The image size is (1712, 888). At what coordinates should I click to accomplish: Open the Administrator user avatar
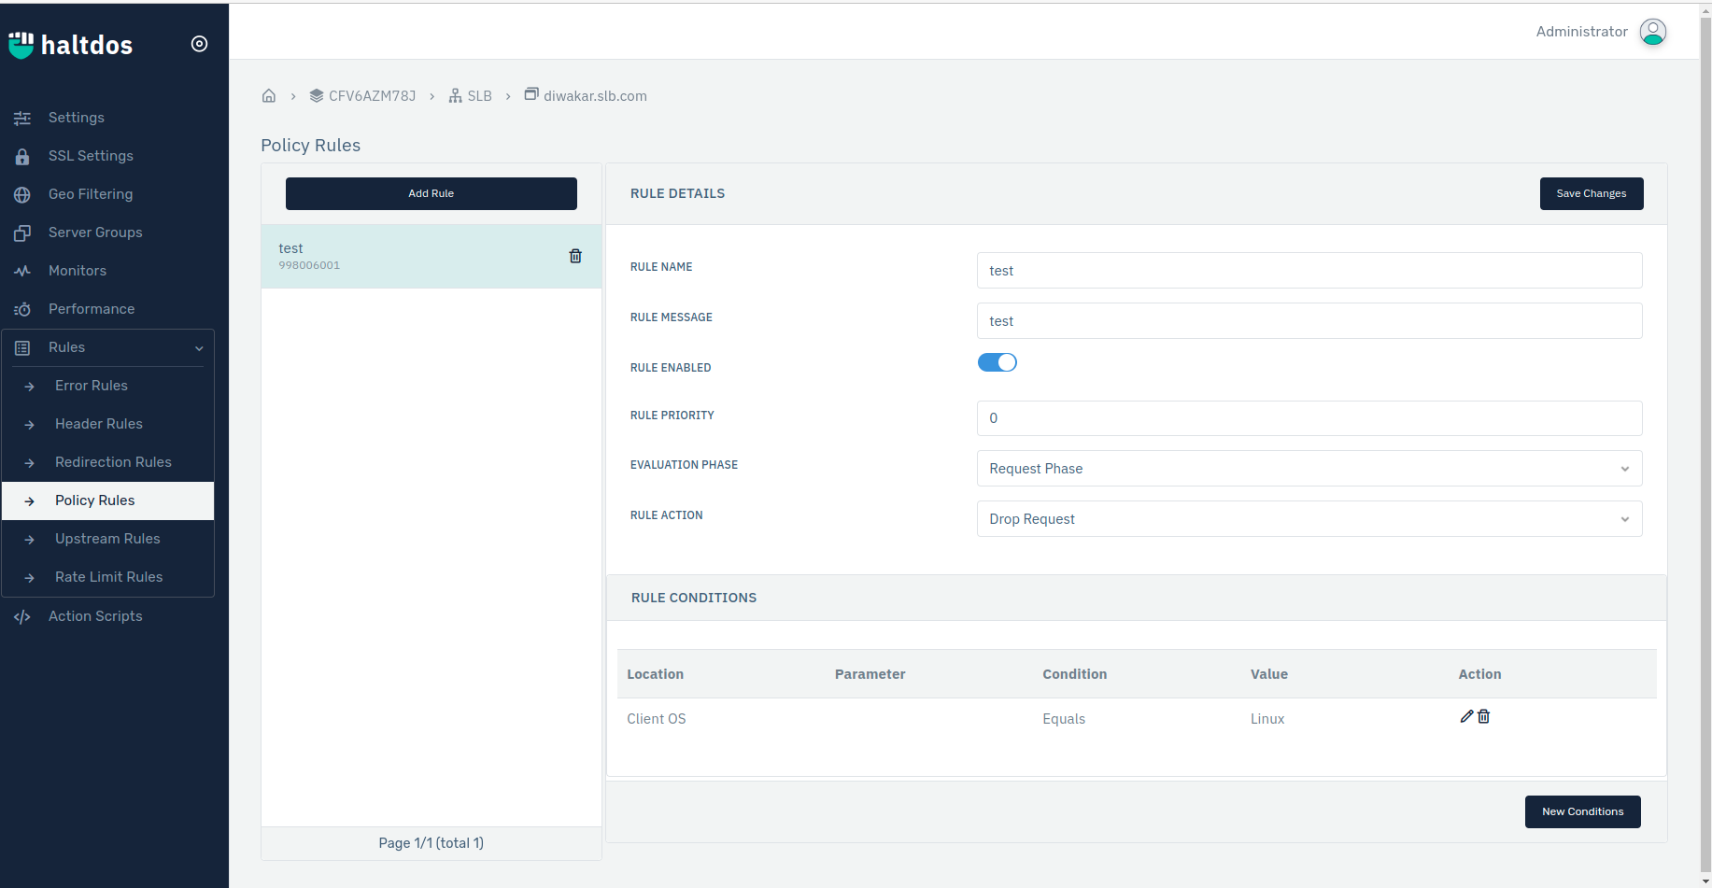tap(1652, 32)
